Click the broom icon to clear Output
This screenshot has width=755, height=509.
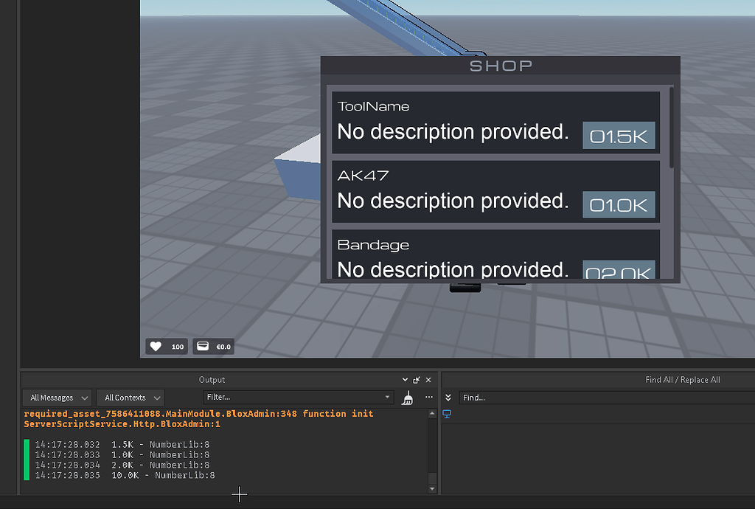408,397
